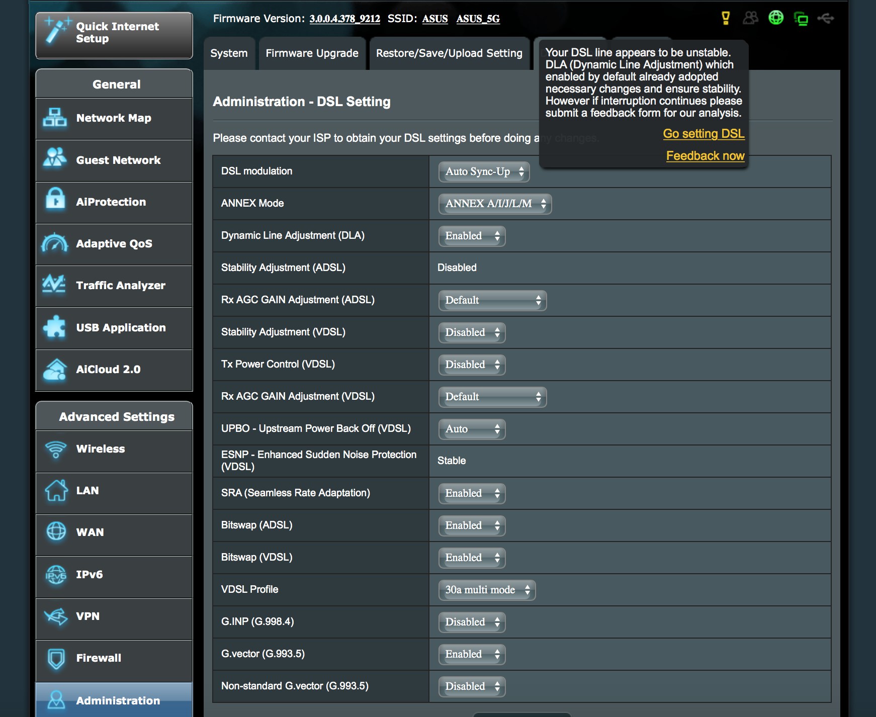
Task: Open the ANNEX Mode dropdown
Action: (495, 204)
